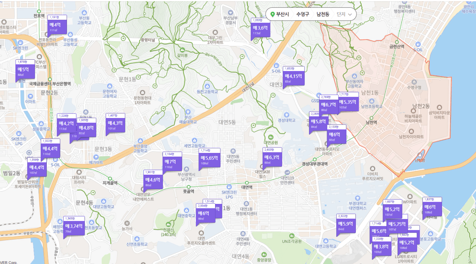Select the 매6억 108㎡ price marker

432,208
